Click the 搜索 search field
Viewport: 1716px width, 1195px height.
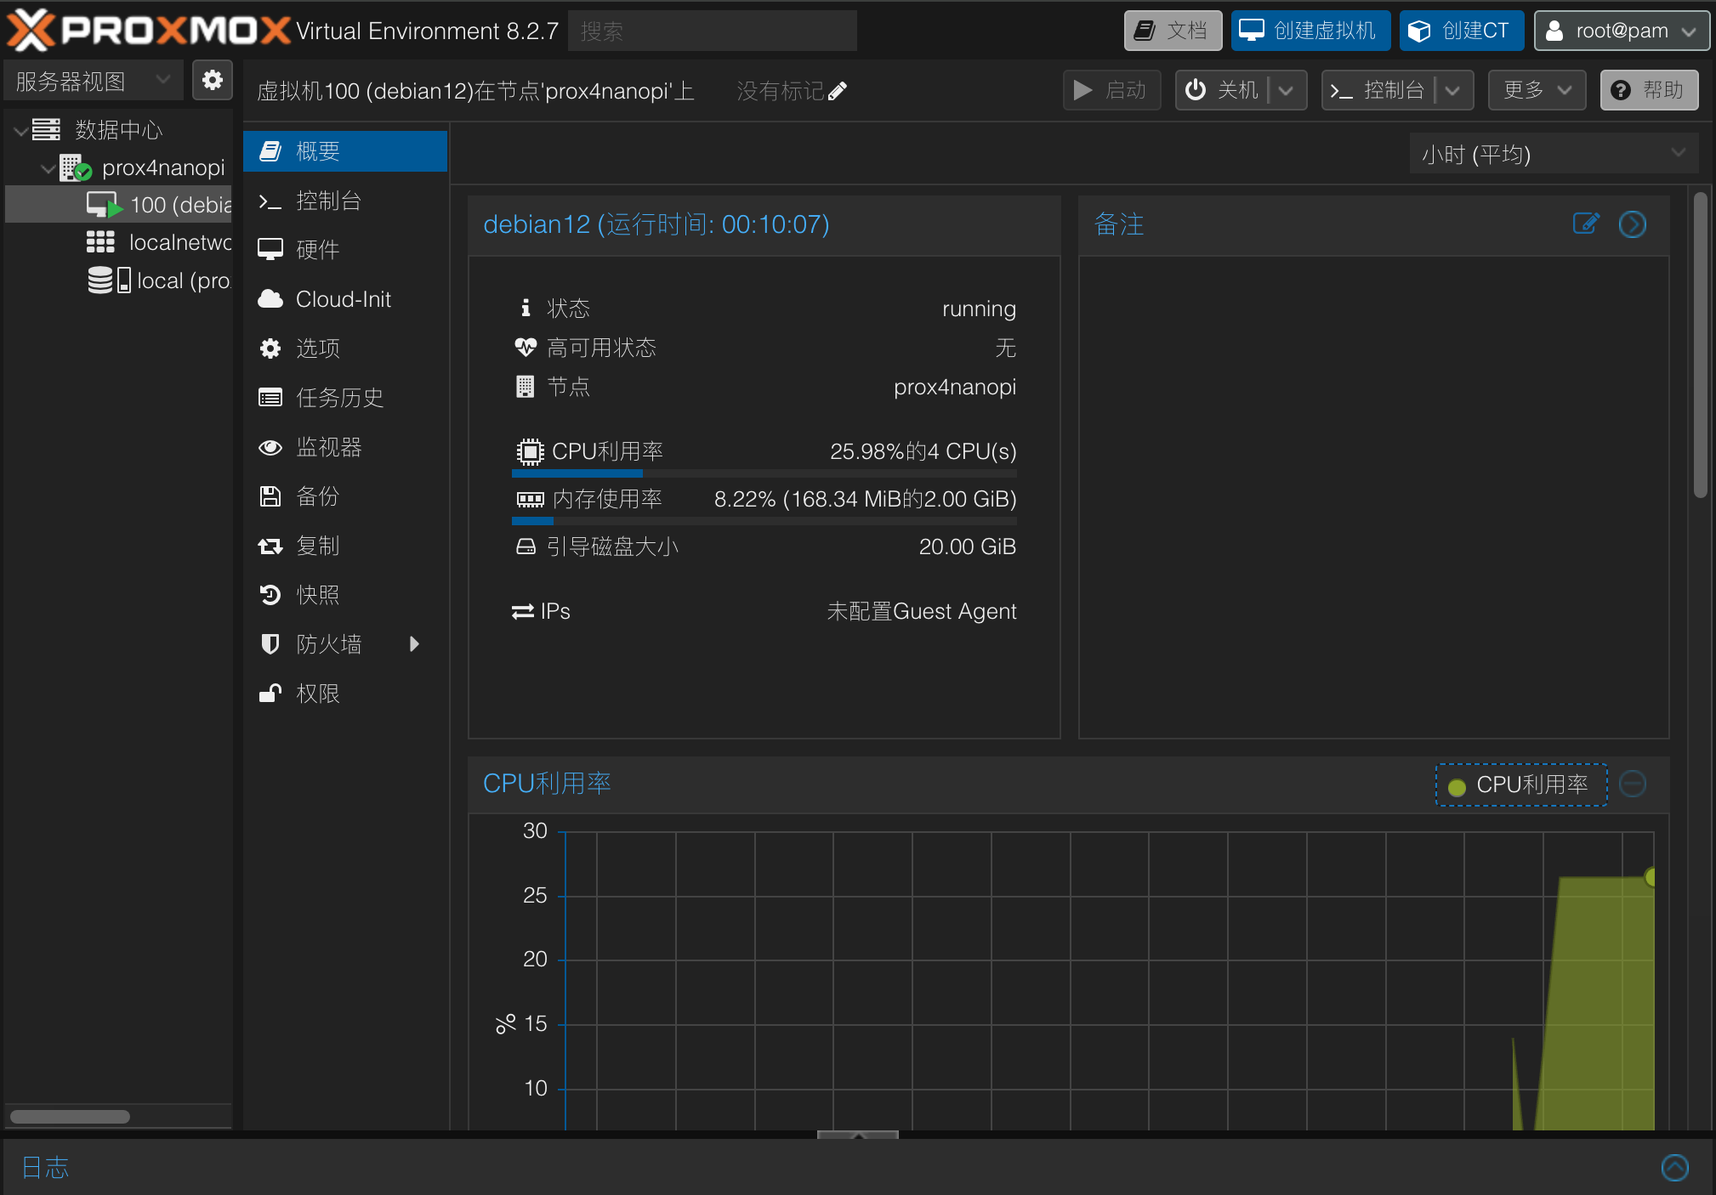pyautogui.click(x=712, y=31)
